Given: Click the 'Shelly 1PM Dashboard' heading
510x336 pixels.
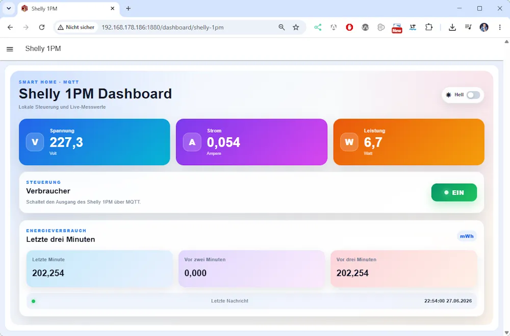Looking at the screenshot, I should click(x=95, y=94).
